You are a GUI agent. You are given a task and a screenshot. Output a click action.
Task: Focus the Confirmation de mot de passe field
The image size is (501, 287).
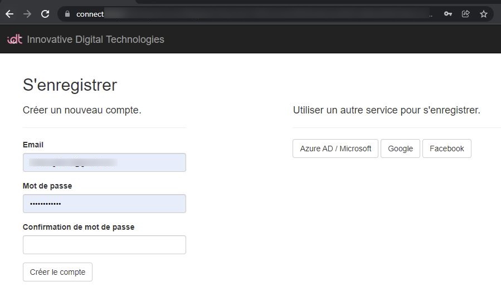pos(104,245)
